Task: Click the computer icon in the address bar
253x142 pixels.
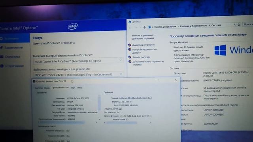Action: [x=149, y=27]
